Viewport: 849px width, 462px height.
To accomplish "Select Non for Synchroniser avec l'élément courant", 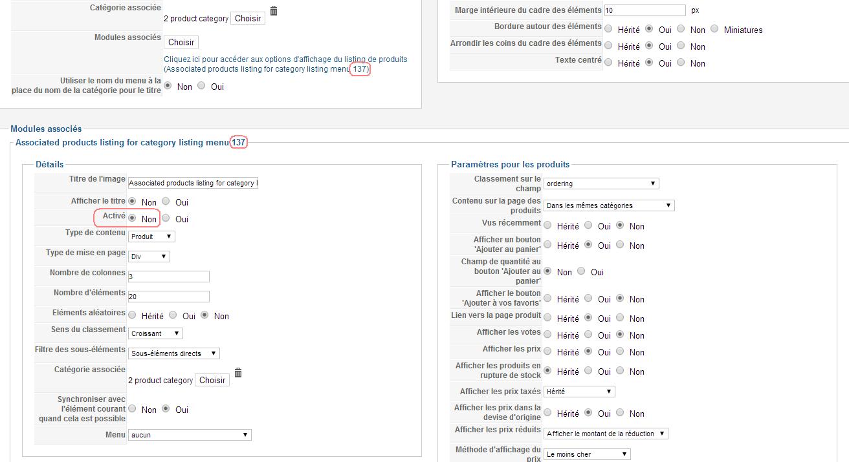I will (x=133, y=408).
